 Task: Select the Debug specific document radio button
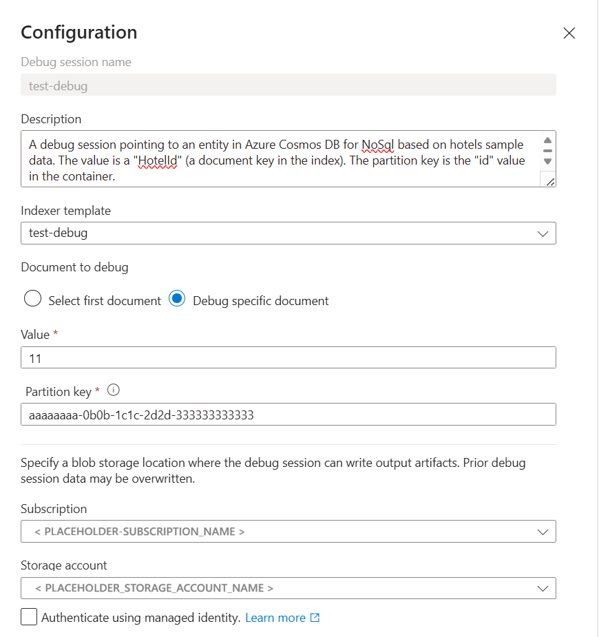coord(177,300)
